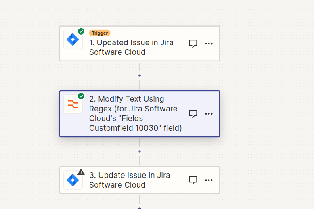Screen dimensions: 314x209
Task: Open the Update Issue in Jira step
Action: tap(130, 180)
